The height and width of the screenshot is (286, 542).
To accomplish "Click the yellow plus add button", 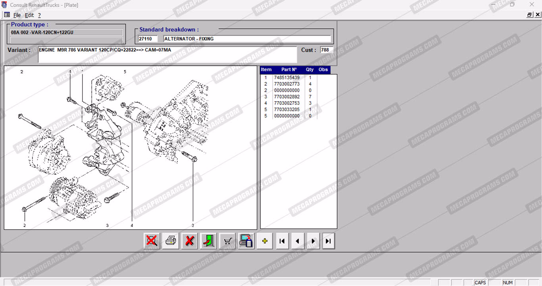I will click(x=265, y=241).
